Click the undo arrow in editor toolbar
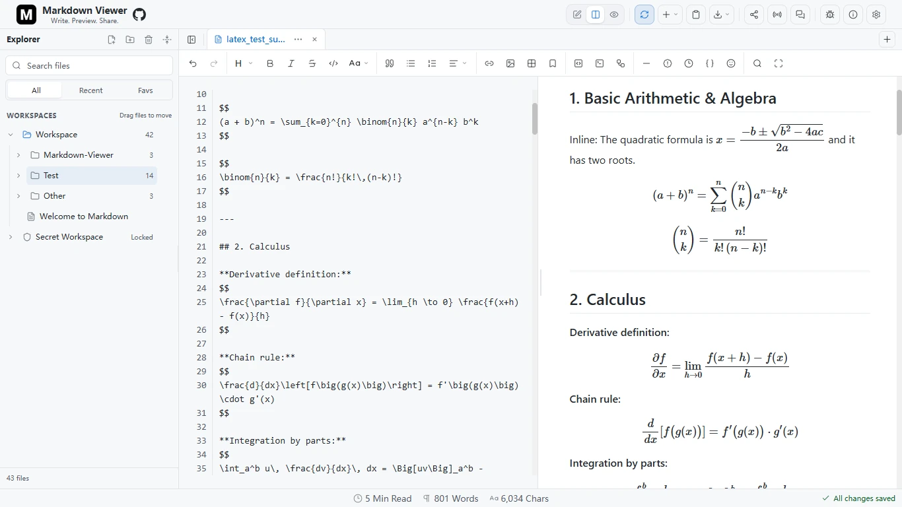Viewport: 902px width, 507px height. point(193,63)
